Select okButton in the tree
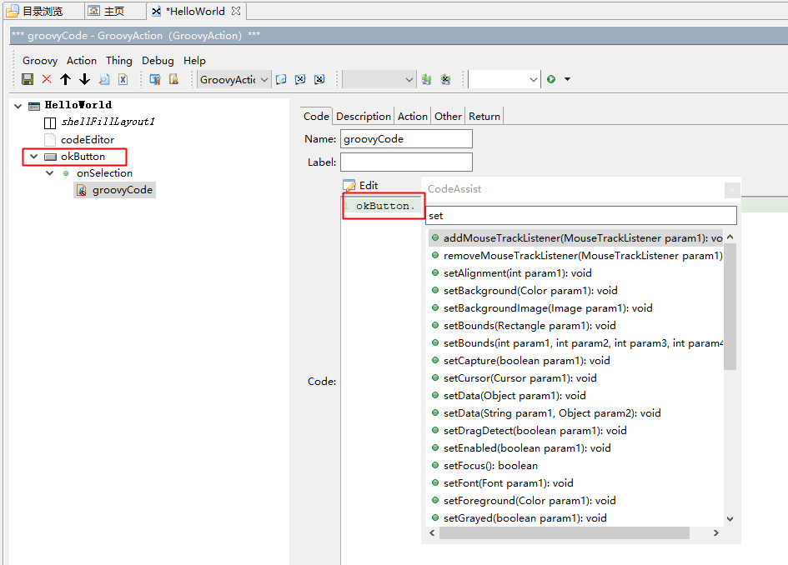 coord(83,157)
